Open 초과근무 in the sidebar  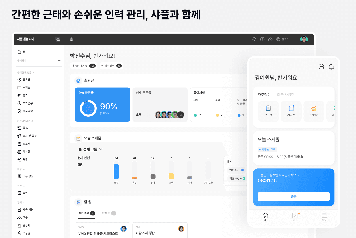tap(25, 103)
